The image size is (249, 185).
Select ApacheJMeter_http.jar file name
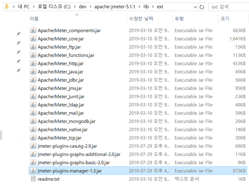(x=61, y=63)
